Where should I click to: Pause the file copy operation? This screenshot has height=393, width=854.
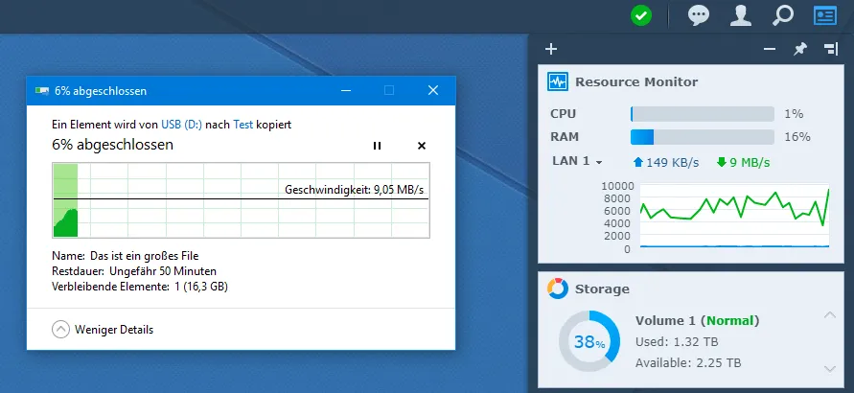[x=377, y=146]
